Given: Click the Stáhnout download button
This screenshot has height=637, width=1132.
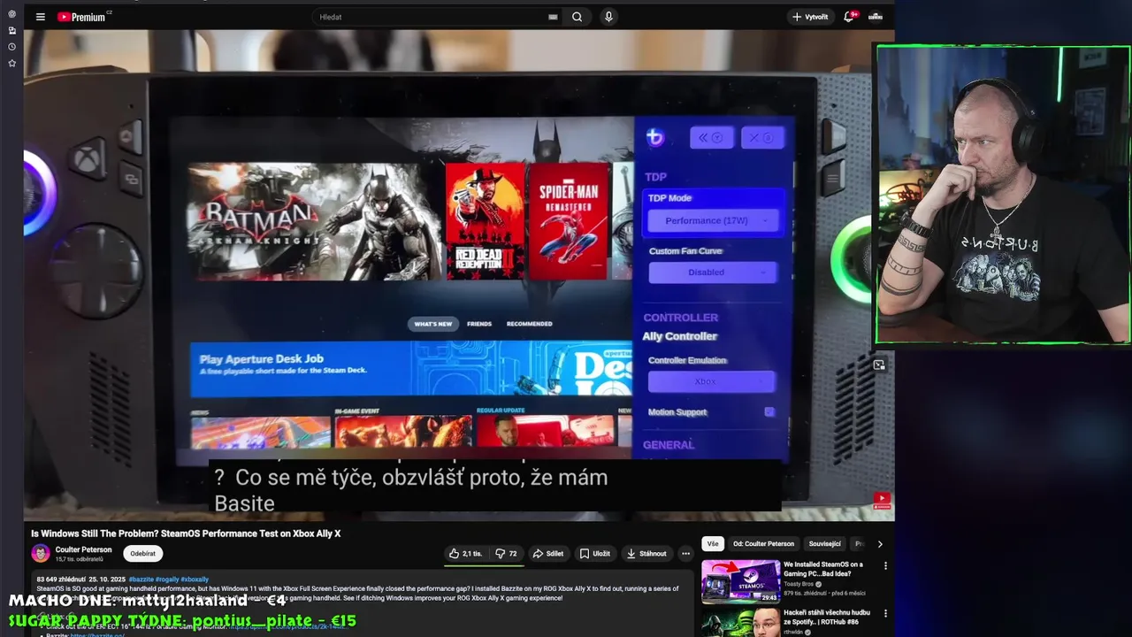Looking at the screenshot, I should tap(646, 554).
